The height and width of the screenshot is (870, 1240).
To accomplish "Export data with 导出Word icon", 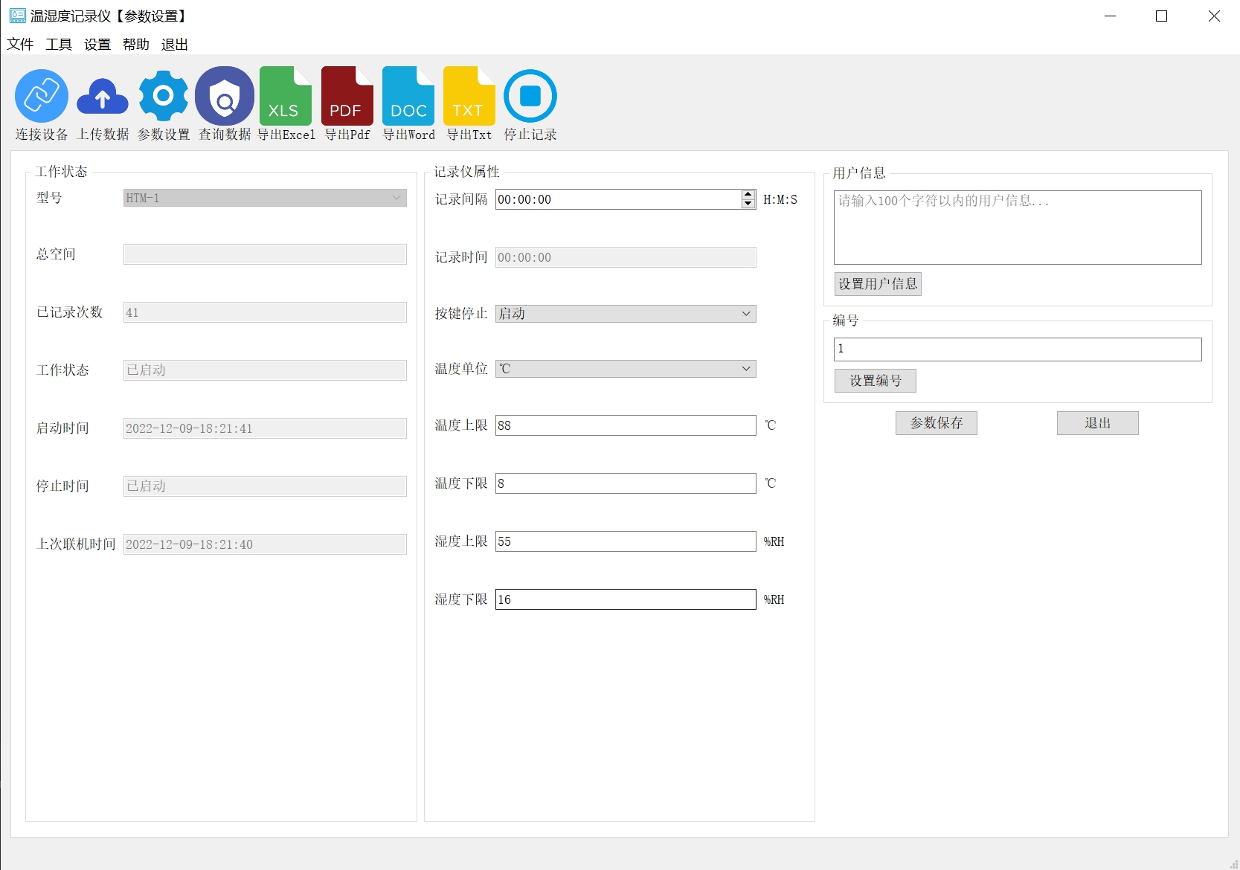I will click(x=408, y=96).
